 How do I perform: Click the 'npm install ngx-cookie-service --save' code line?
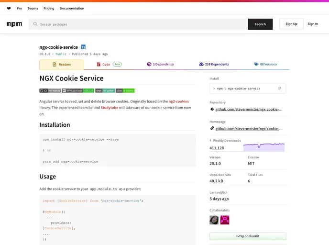(x=80, y=139)
